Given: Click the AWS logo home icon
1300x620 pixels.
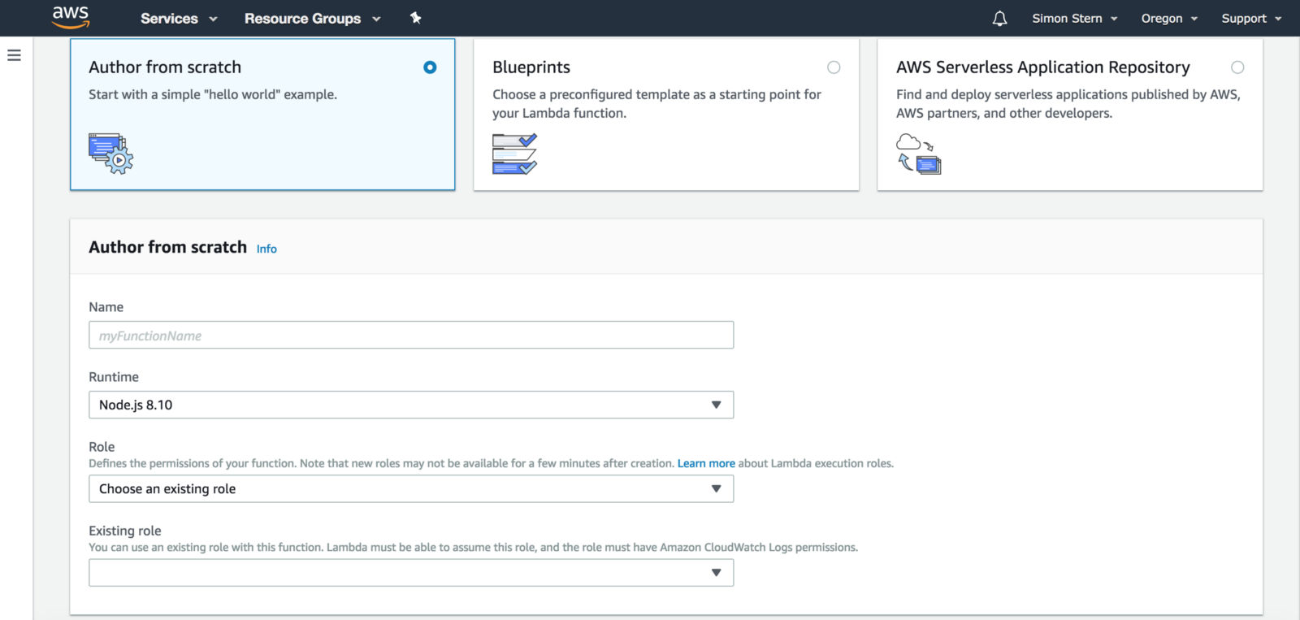Looking at the screenshot, I should 71,17.
